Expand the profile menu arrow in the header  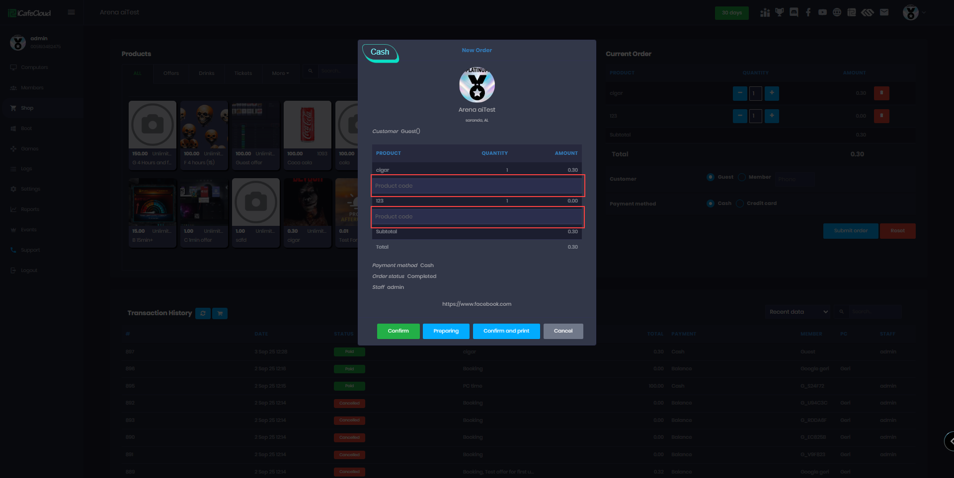point(924,12)
